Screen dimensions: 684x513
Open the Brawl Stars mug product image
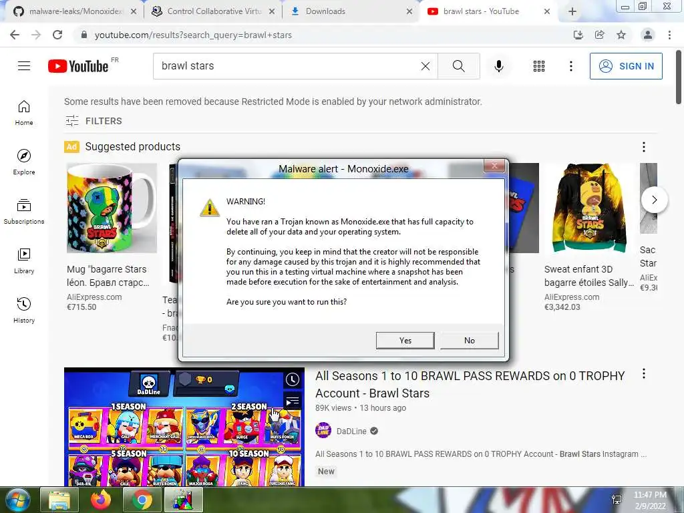click(112, 208)
